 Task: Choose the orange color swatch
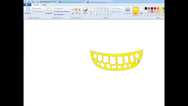point(158,9)
